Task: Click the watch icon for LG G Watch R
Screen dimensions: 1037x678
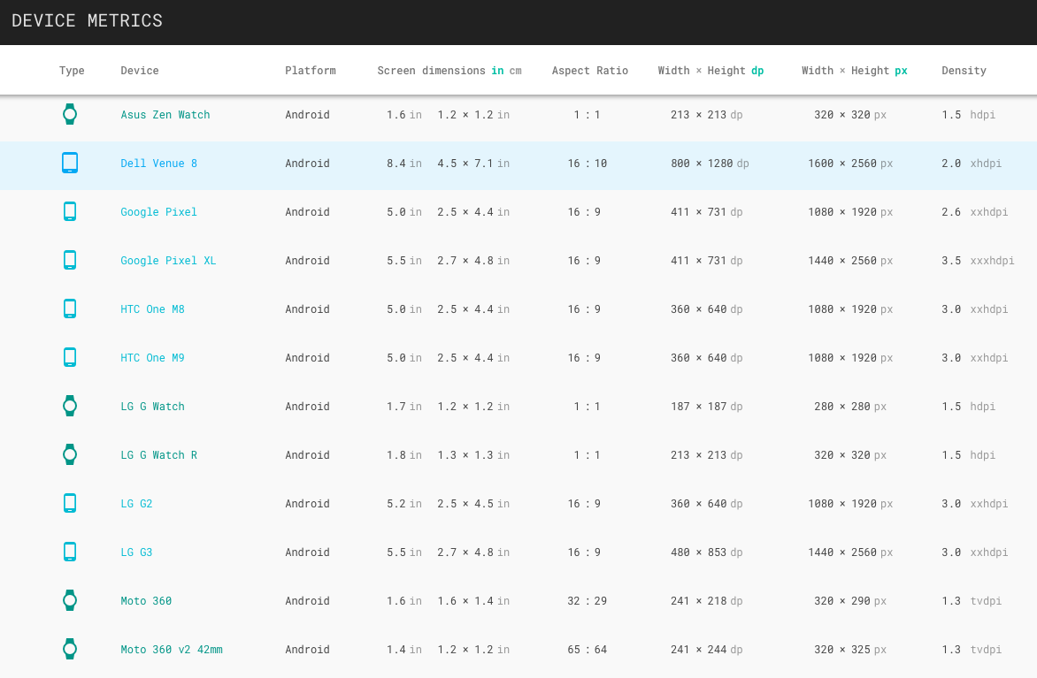Action: pos(69,454)
